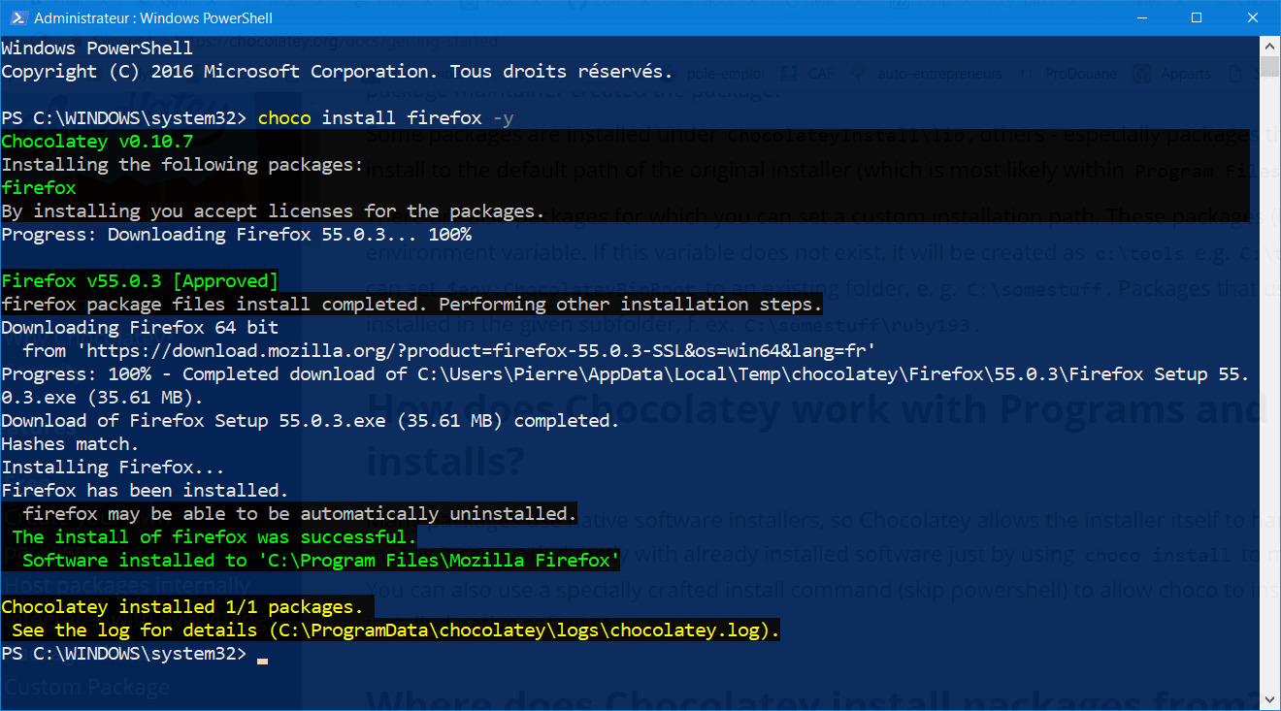Viewport: 1281px width, 711px height.
Task: Click 'firefox package files install completed' line
Action: pos(411,305)
